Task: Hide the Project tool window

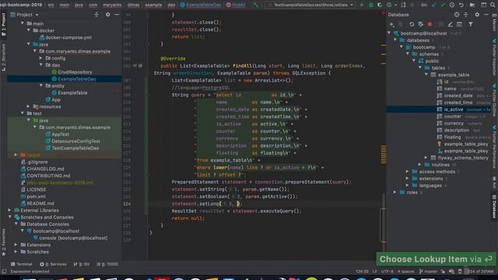Action: (x=117, y=15)
